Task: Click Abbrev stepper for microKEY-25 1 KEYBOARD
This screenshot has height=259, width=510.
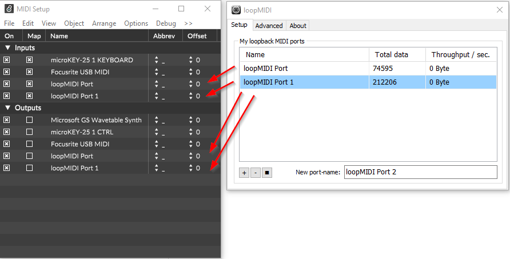Action: point(157,60)
